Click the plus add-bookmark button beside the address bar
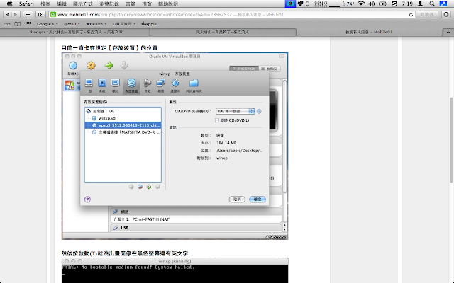 click(x=28, y=14)
